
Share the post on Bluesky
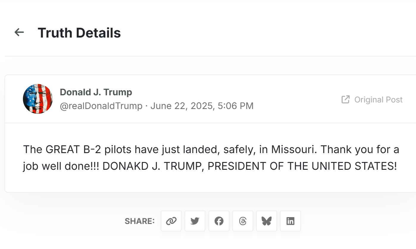point(267,221)
